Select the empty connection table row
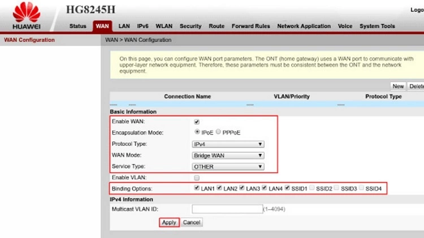 click(267, 105)
